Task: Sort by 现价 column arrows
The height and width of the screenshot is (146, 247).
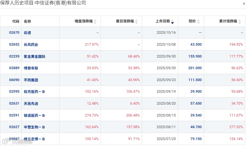Action: (x=198, y=21)
